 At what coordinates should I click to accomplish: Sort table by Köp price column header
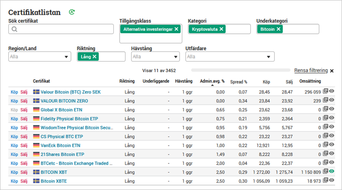[x=266, y=82]
